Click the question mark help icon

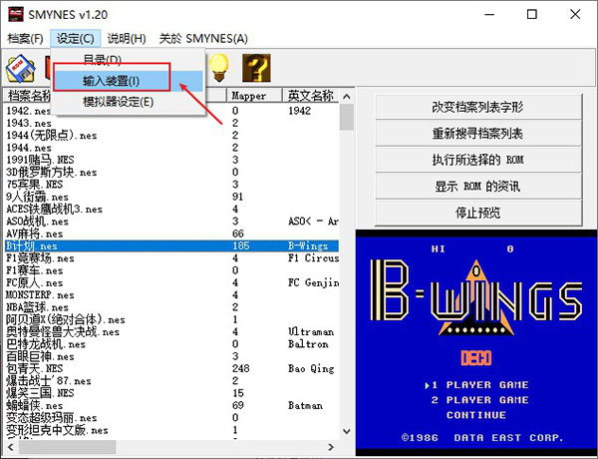[256, 68]
